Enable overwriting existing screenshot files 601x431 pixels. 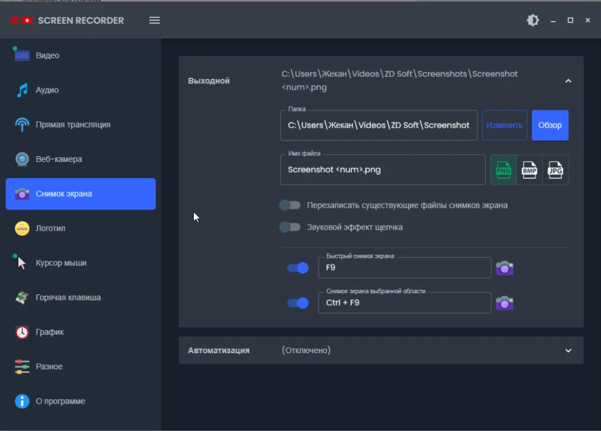(x=290, y=204)
